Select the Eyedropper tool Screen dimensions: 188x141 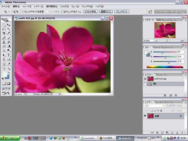(8, 64)
